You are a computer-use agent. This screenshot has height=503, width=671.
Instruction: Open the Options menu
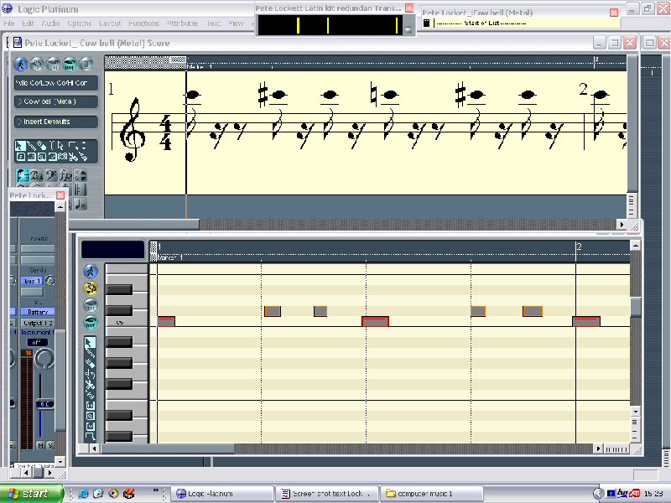tap(80, 23)
